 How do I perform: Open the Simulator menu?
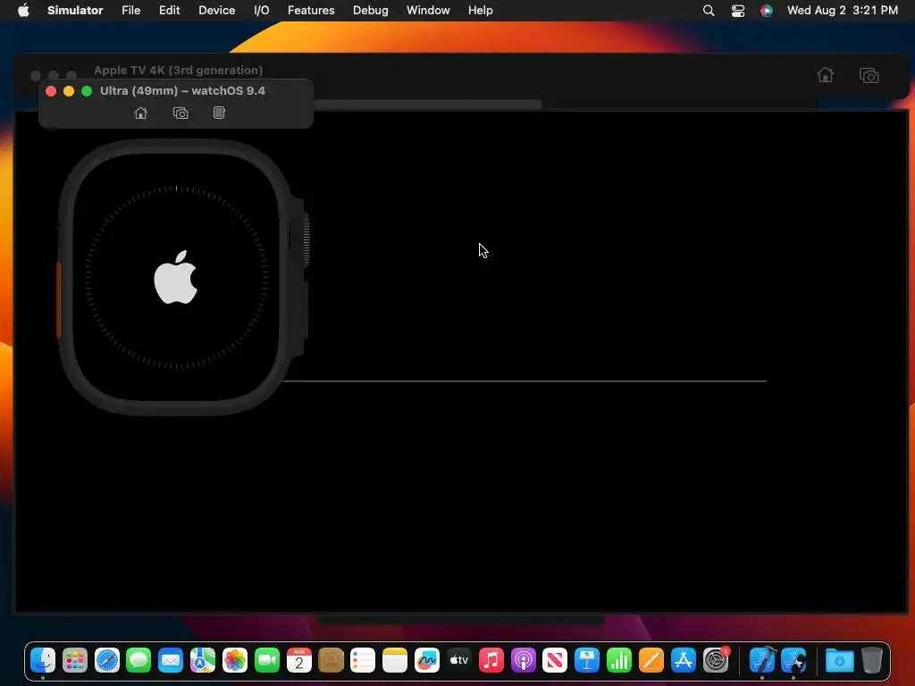coord(75,11)
